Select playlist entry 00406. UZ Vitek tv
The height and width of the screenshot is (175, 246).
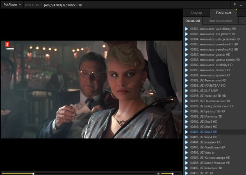tap(214, 153)
